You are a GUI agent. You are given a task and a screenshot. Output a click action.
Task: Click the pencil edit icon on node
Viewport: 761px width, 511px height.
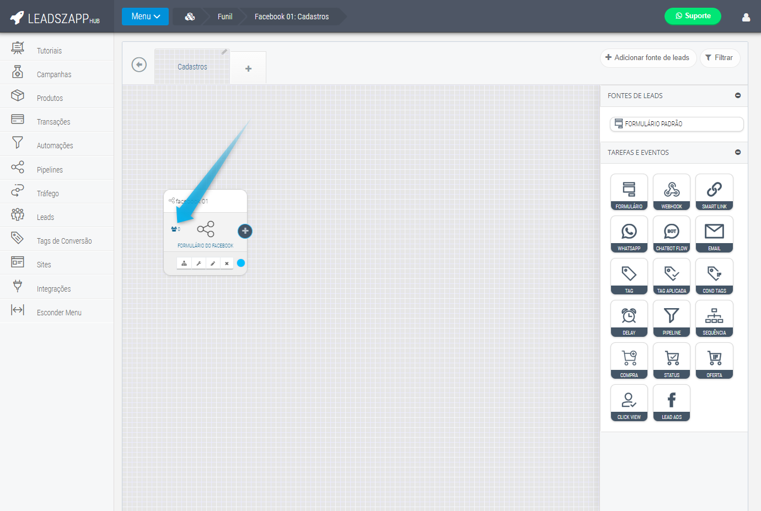(x=213, y=263)
